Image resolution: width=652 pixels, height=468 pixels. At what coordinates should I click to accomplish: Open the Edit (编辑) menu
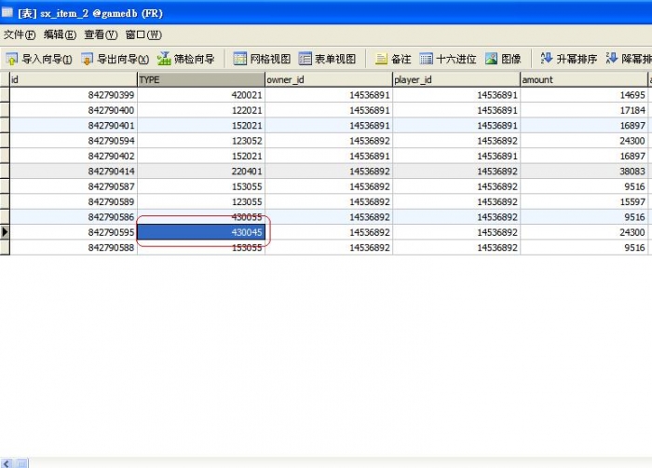(x=60, y=34)
